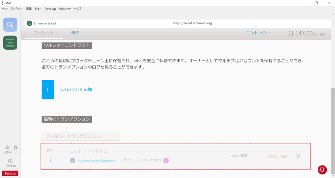Open transaction details arrow icon
Image resolution: width=335 pixels, height=178 pixels.
(298, 156)
